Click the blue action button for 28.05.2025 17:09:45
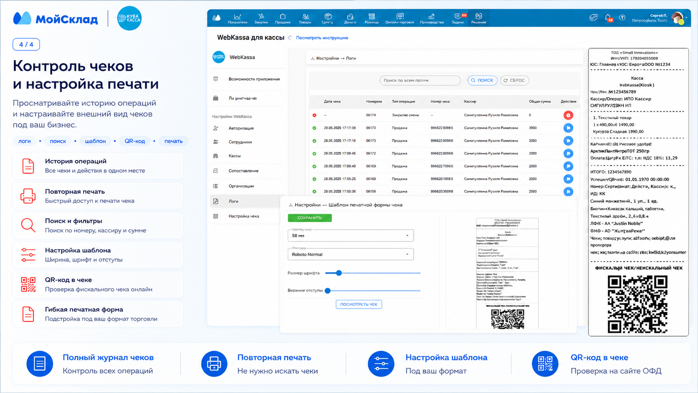The image size is (698, 393). coord(568,153)
